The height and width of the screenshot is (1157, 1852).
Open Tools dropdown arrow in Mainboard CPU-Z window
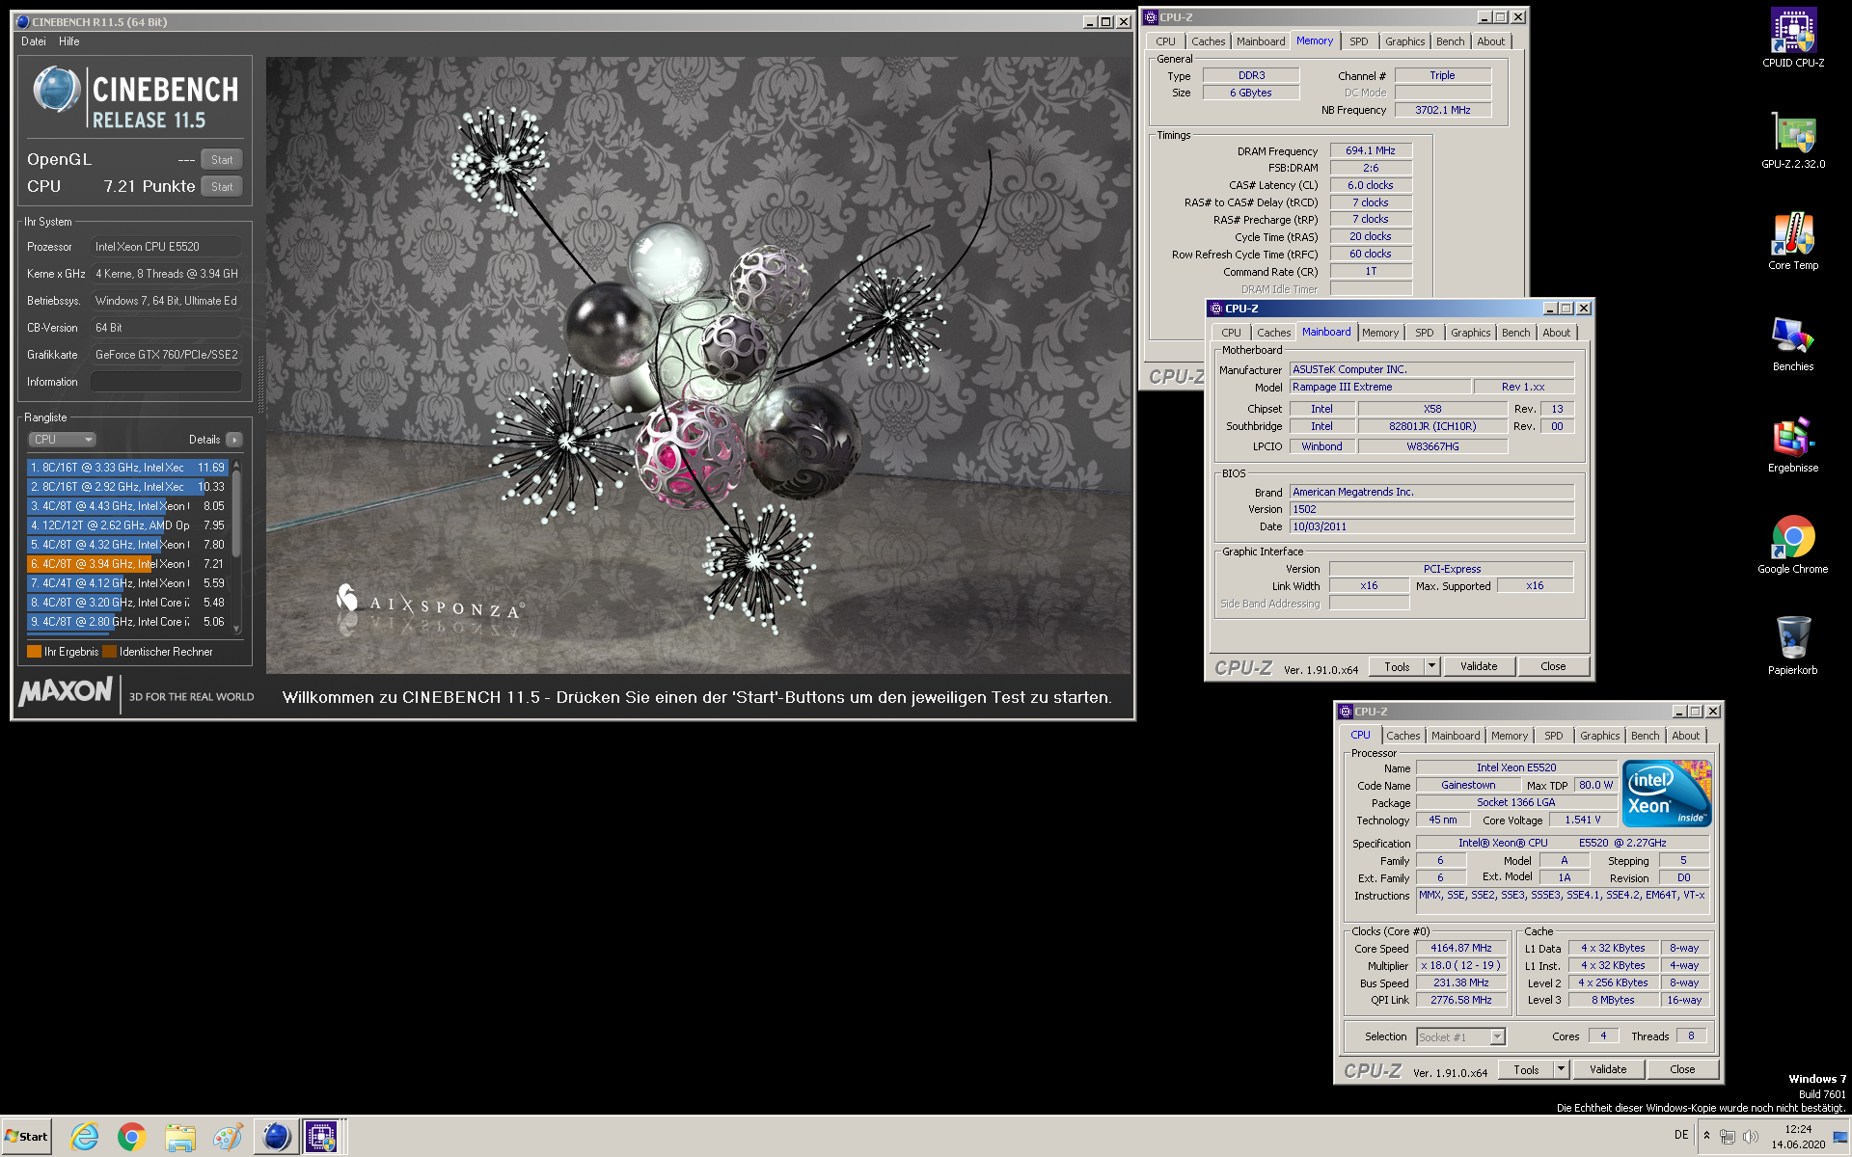click(1431, 666)
